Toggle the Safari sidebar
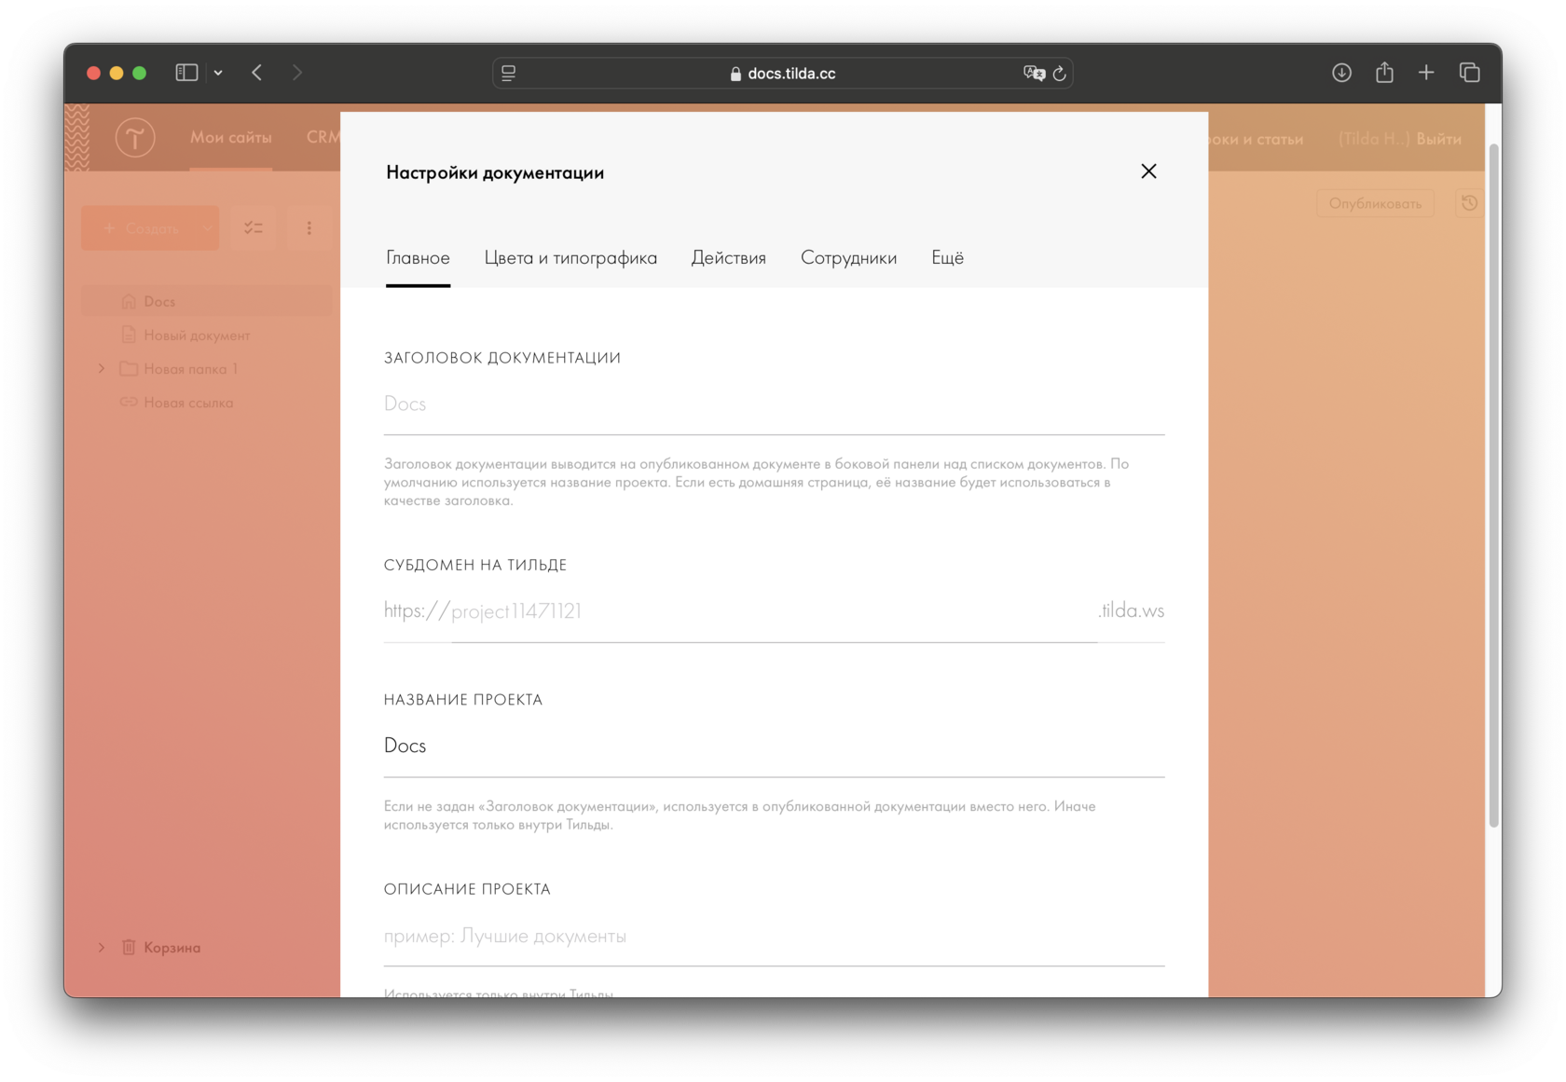Viewport: 1566px width, 1082px height. coord(186,73)
